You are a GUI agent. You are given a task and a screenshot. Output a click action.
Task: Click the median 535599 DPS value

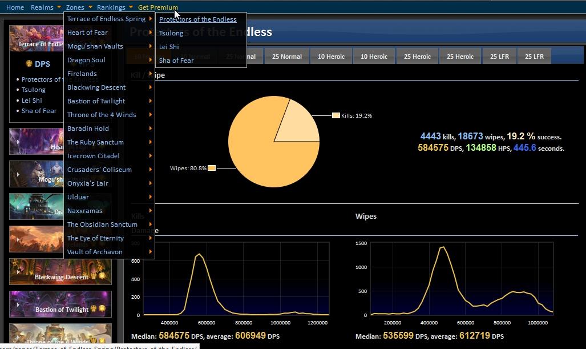tap(398, 335)
